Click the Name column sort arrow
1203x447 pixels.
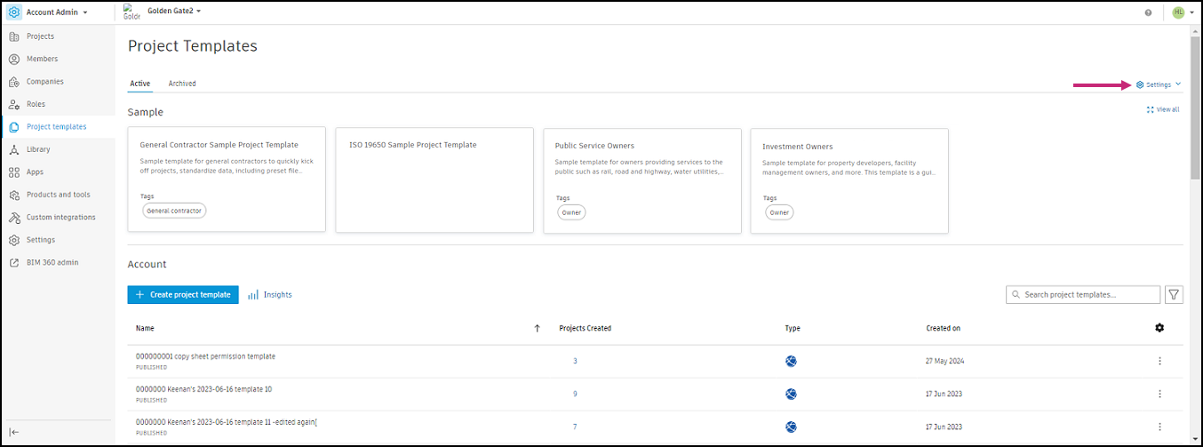[537, 328]
